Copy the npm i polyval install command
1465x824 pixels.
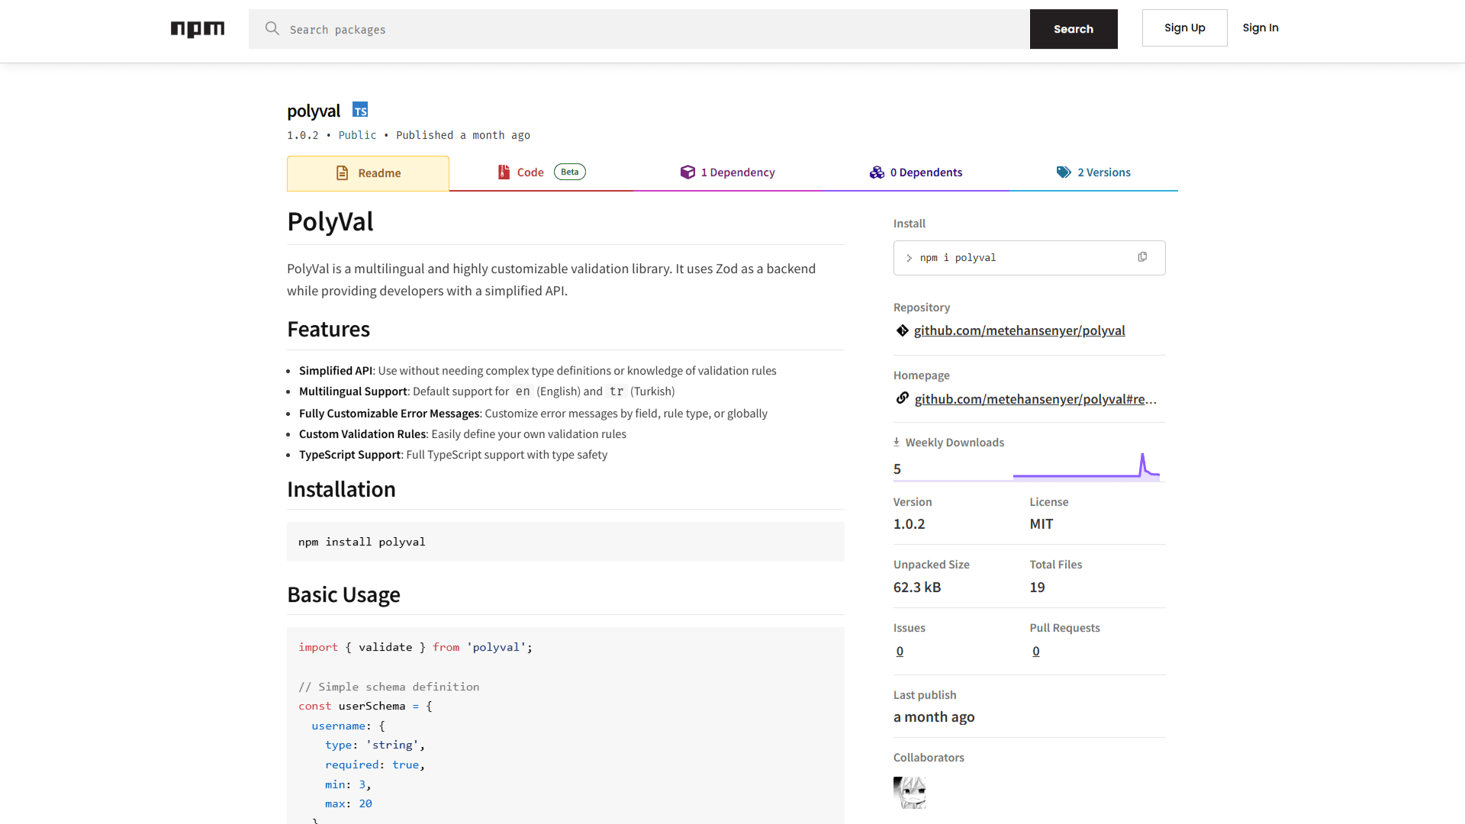pos(1142,257)
